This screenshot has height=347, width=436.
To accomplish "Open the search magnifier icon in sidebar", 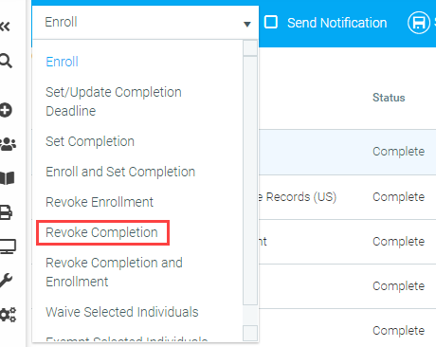I will pos(6,61).
